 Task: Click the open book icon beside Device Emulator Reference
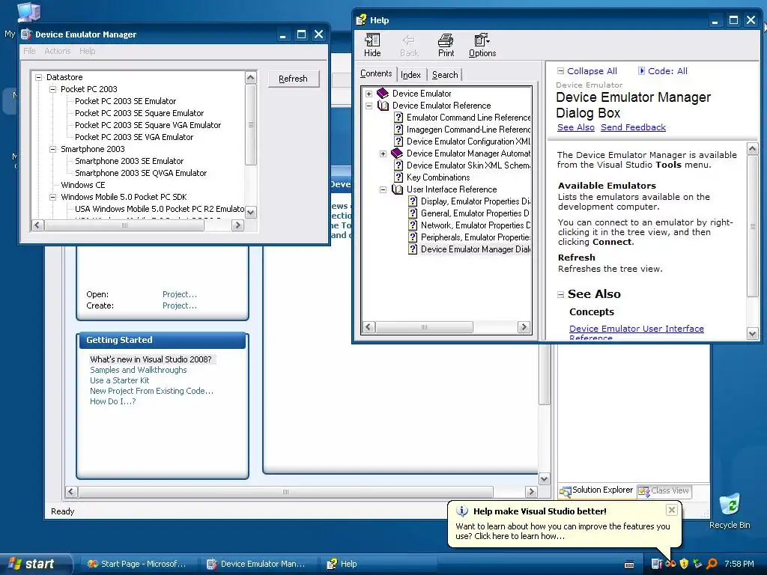[383, 106]
